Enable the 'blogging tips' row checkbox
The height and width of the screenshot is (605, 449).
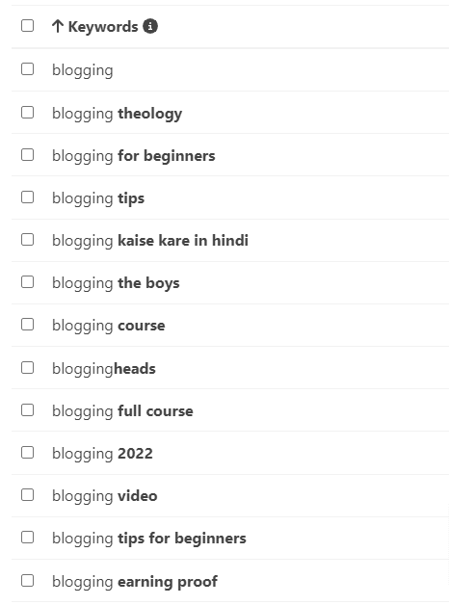pos(27,197)
